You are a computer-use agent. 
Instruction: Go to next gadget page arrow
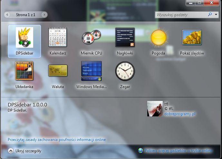click(44, 15)
